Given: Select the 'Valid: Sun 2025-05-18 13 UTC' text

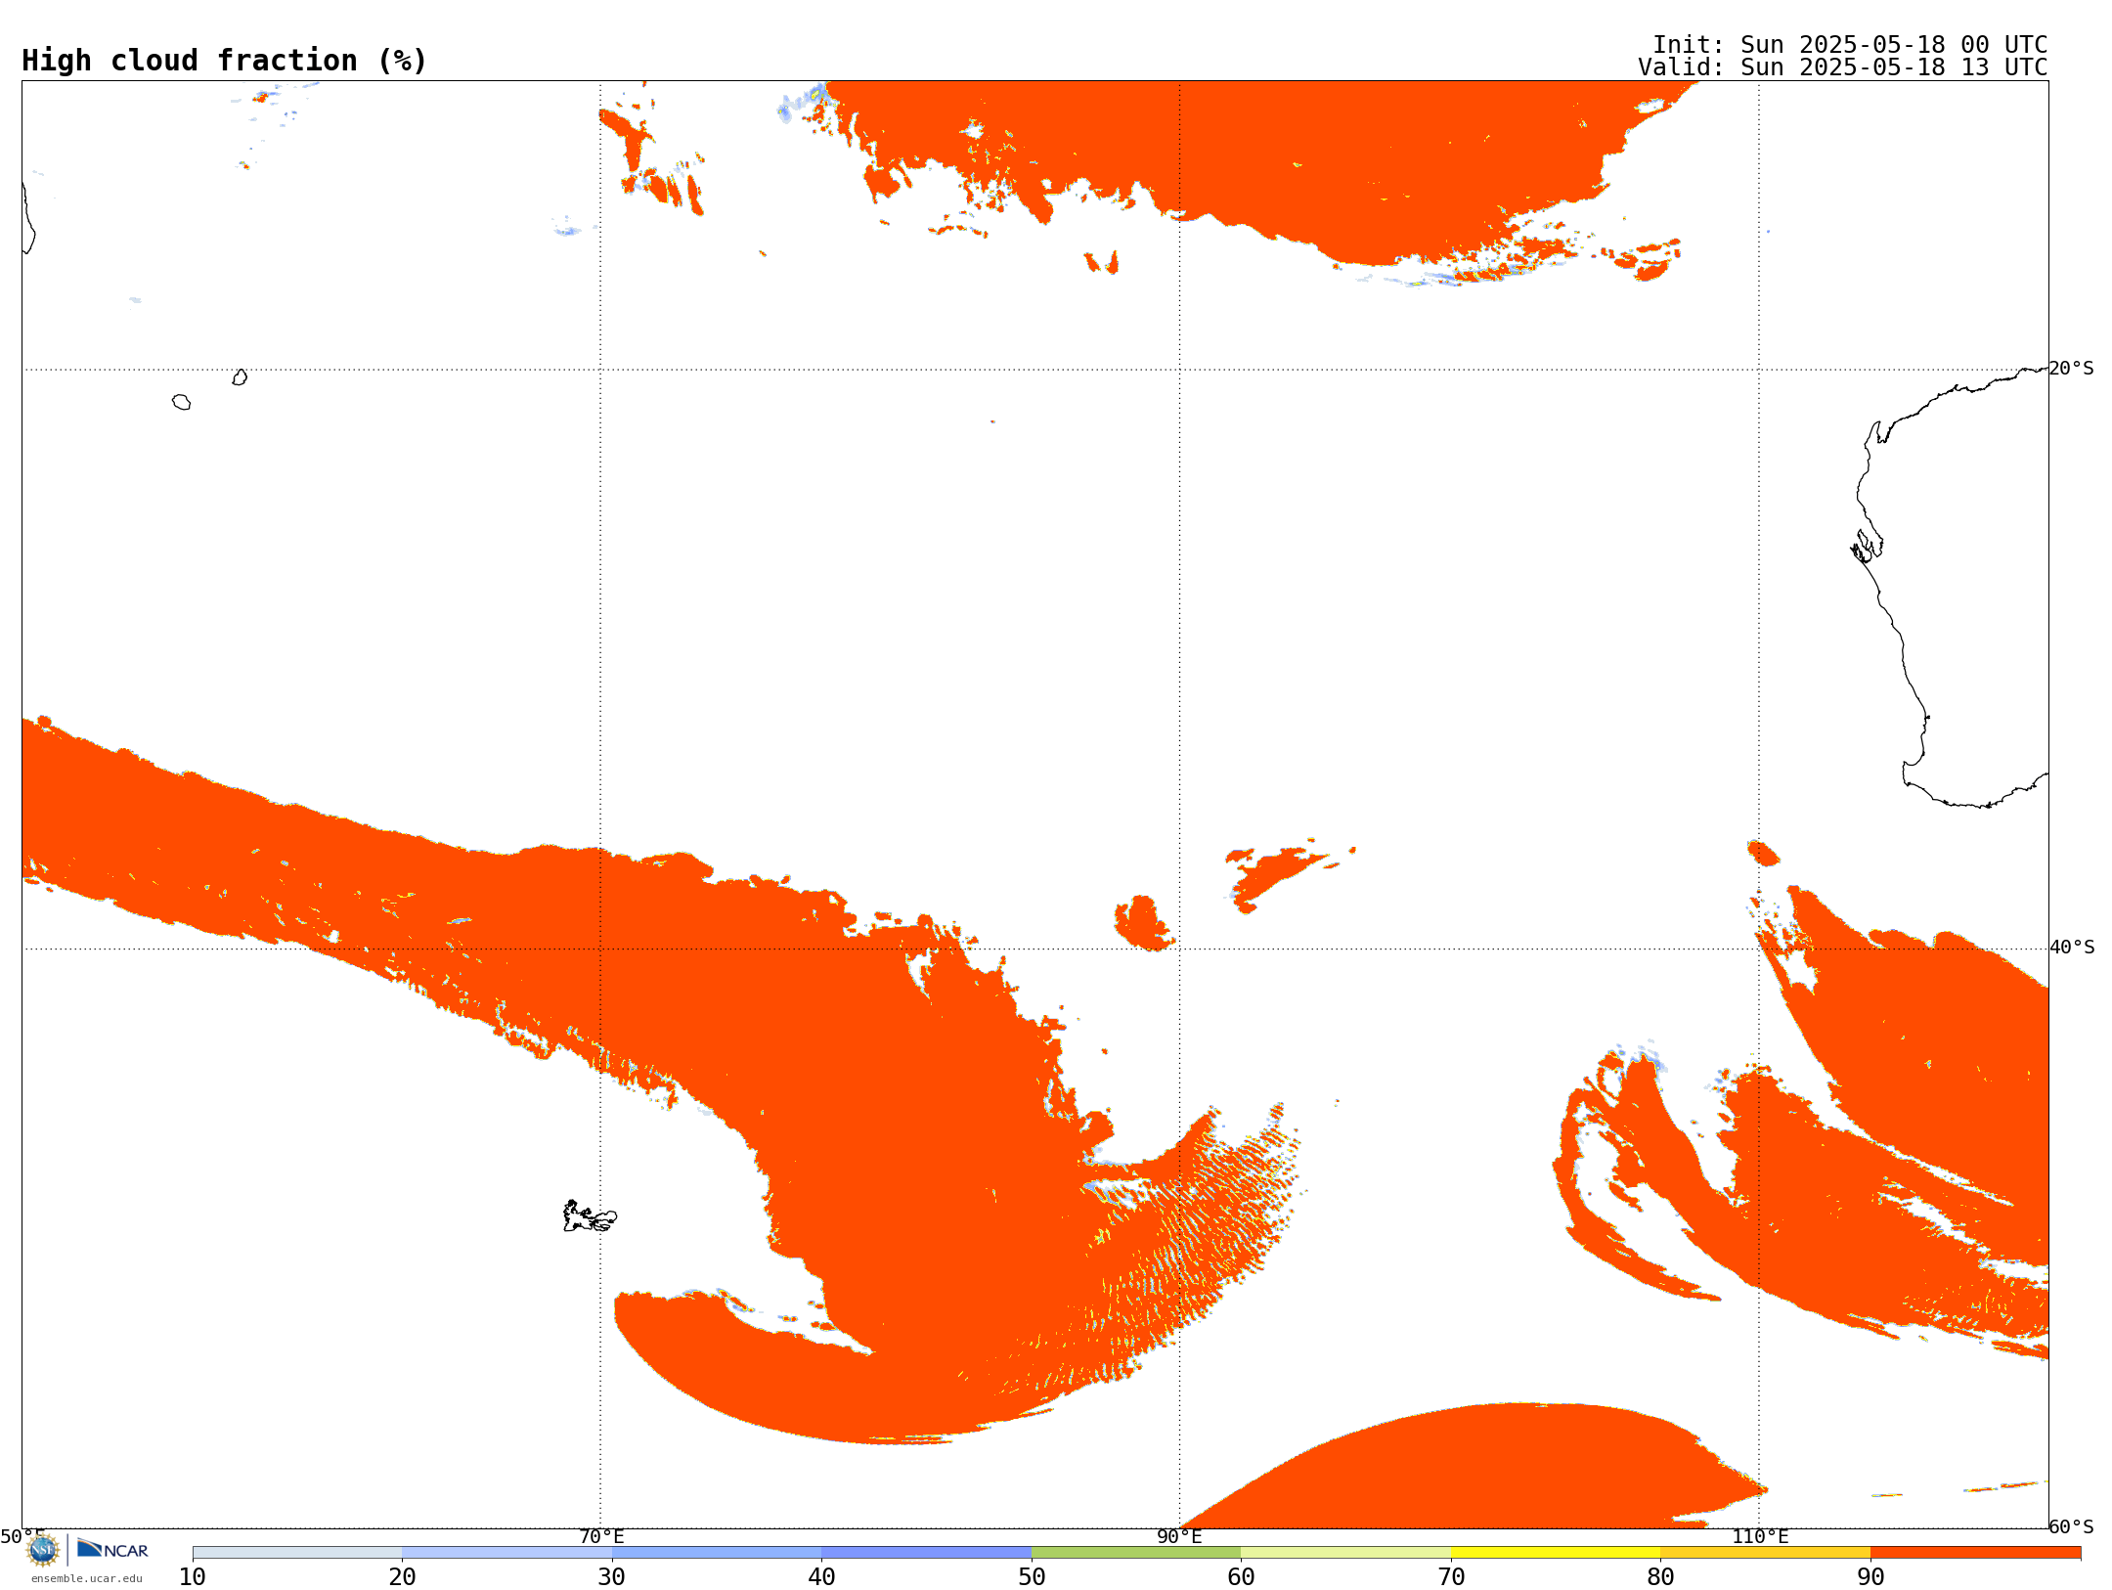Looking at the screenshot, I should pyautogui.click(x=1843, y=67).
